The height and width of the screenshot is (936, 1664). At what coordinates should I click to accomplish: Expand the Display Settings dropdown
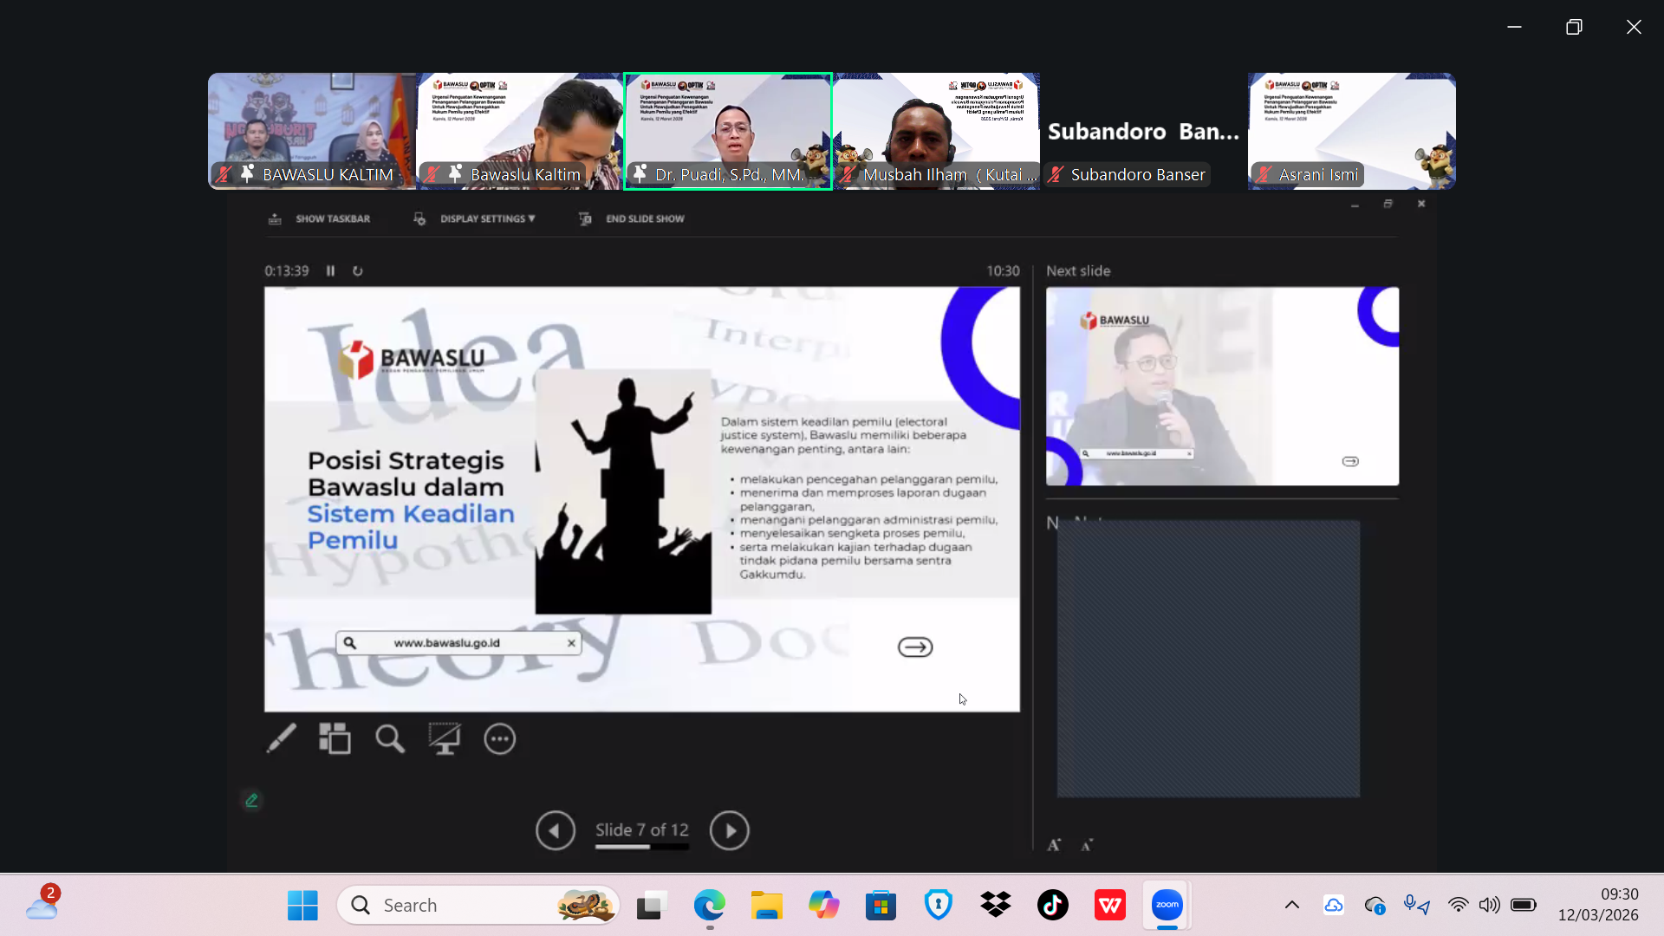point(486,219)
